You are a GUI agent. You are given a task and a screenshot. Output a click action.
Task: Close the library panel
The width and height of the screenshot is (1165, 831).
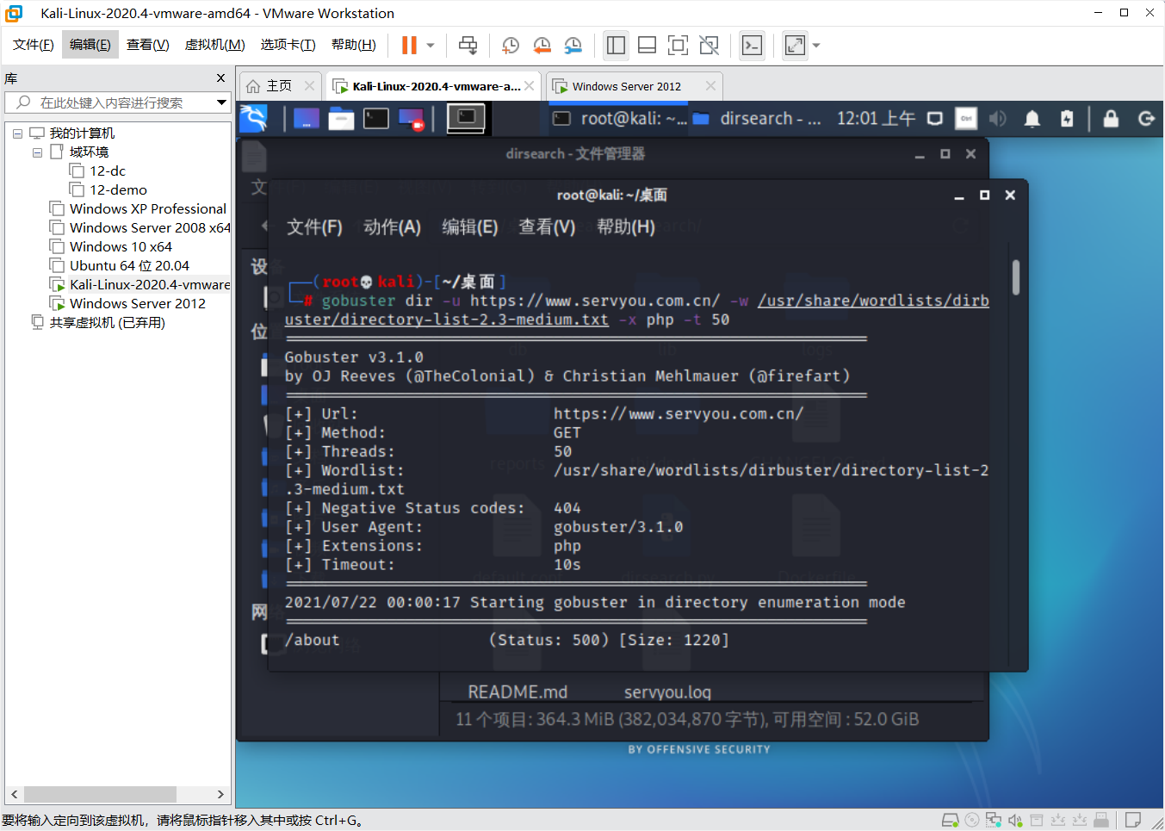220,78
